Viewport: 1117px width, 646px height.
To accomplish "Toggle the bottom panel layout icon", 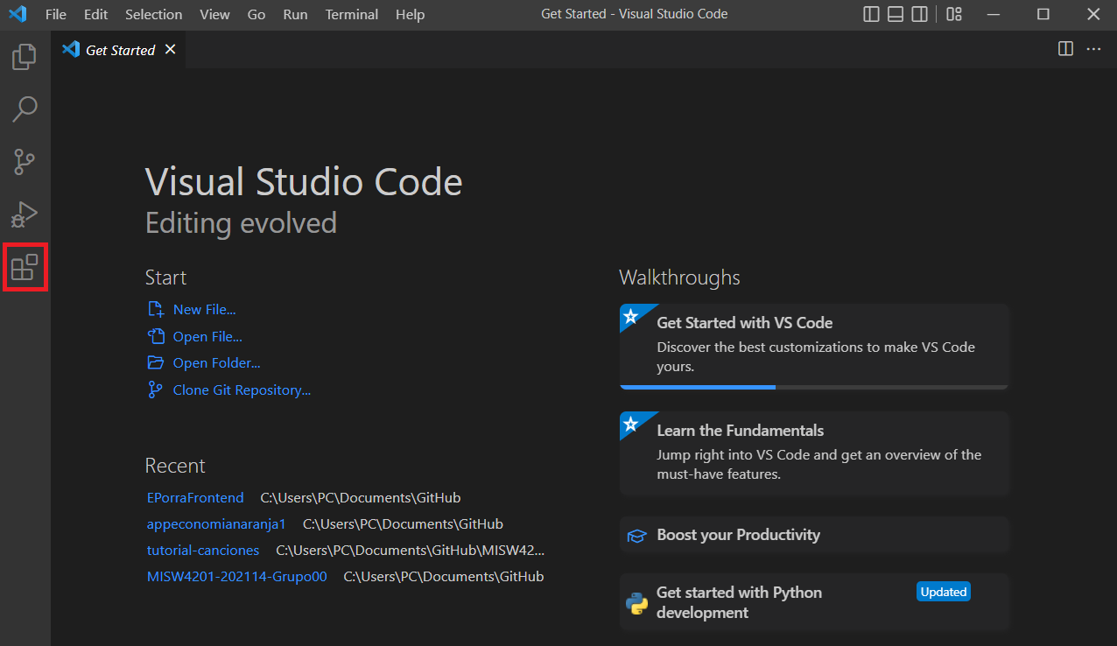I will [x=895, y=14].
